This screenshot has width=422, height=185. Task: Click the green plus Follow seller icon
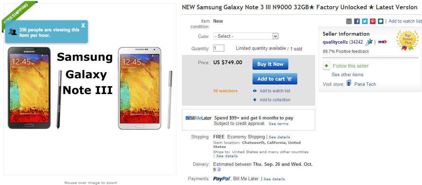pyautogui.click(x=327, y=66)
